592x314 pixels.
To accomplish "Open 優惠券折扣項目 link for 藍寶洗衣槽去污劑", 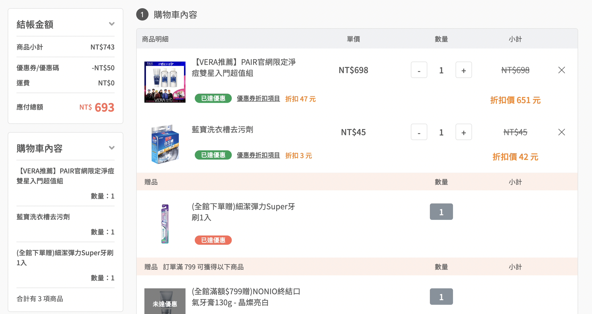I will coord(258,155).
